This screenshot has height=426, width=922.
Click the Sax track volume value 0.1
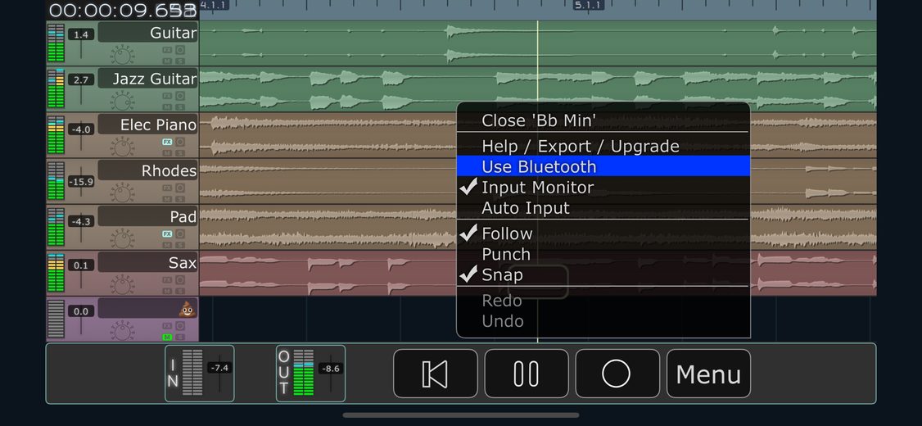(x=81, y=265)
